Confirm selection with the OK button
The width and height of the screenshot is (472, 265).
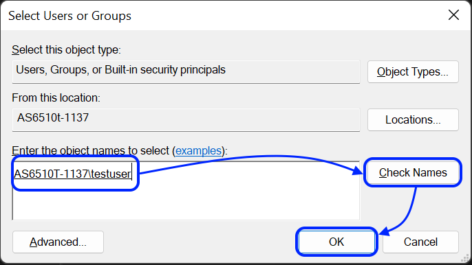tap(336, 242)
